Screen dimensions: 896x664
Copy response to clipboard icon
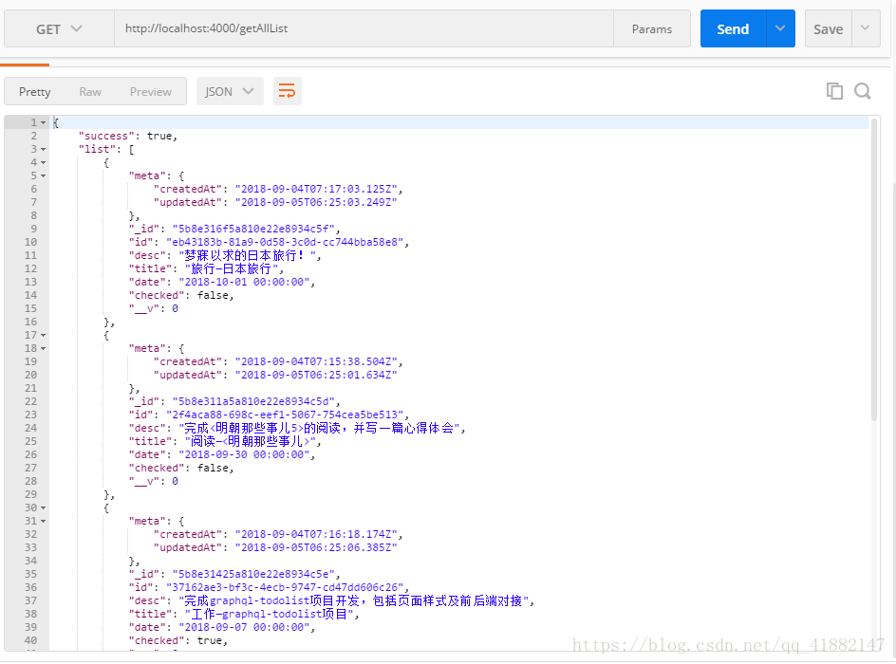[834, 91]
